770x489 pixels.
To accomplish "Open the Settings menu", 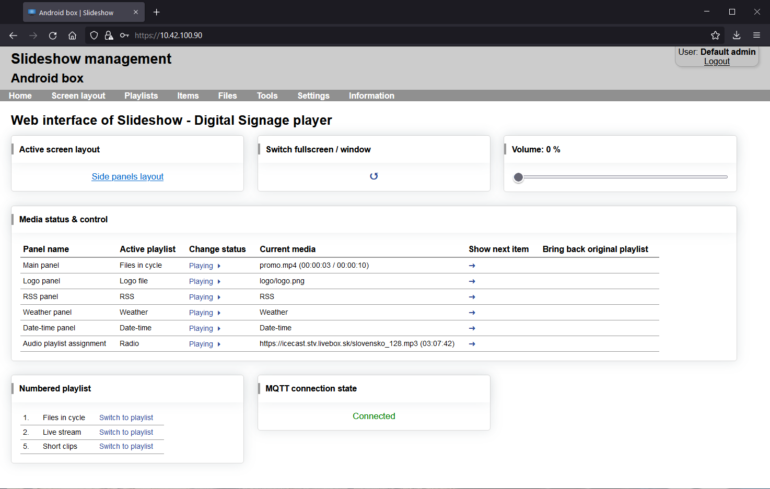I will coord(313,96).
